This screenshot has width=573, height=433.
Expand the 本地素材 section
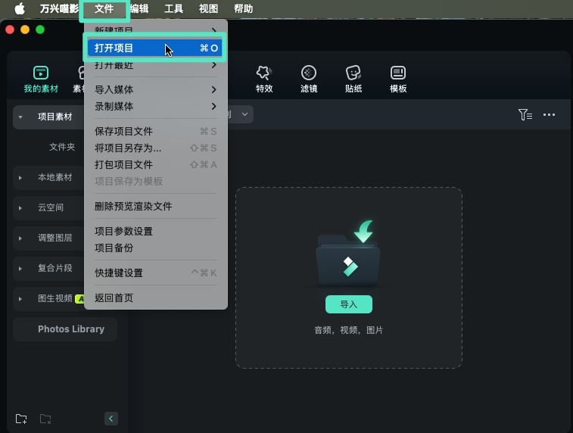20,178
